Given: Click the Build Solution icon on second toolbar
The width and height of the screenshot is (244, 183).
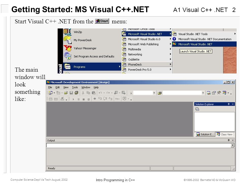Looking at the screenshot, I should coord(56,99).
